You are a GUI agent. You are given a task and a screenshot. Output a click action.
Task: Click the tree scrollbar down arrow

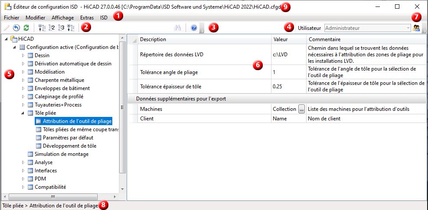[x=122, y=189]
